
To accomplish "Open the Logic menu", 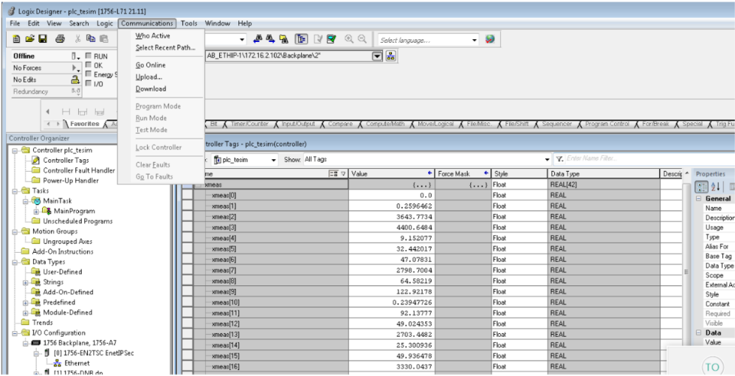I will tap(105, 24).
